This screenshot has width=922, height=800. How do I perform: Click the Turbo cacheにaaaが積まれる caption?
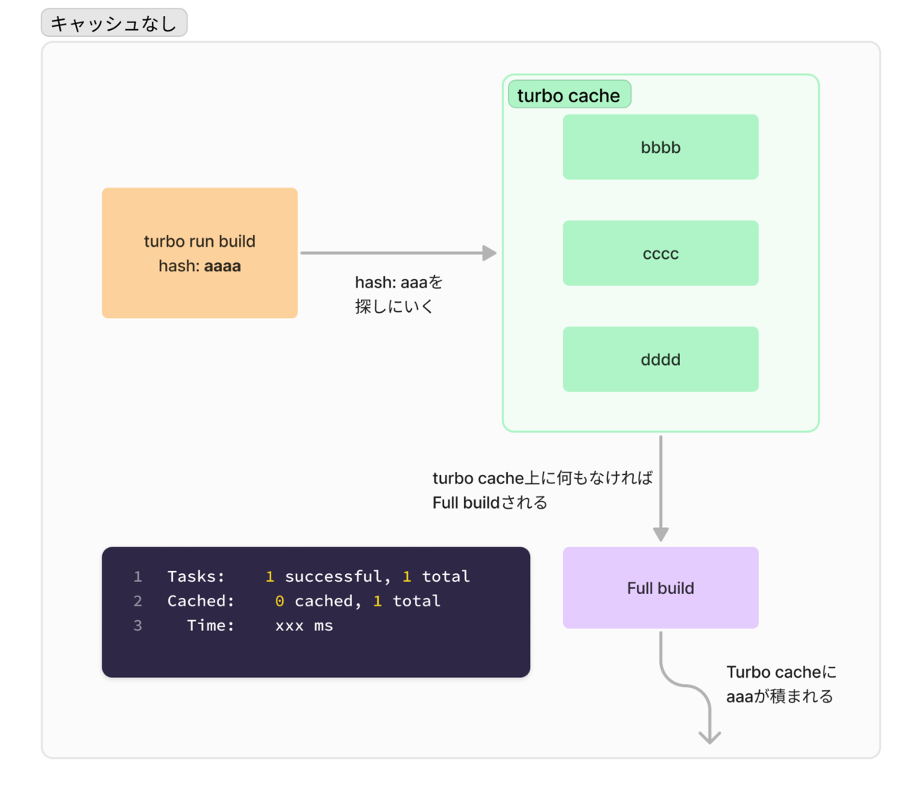(781, 684)
